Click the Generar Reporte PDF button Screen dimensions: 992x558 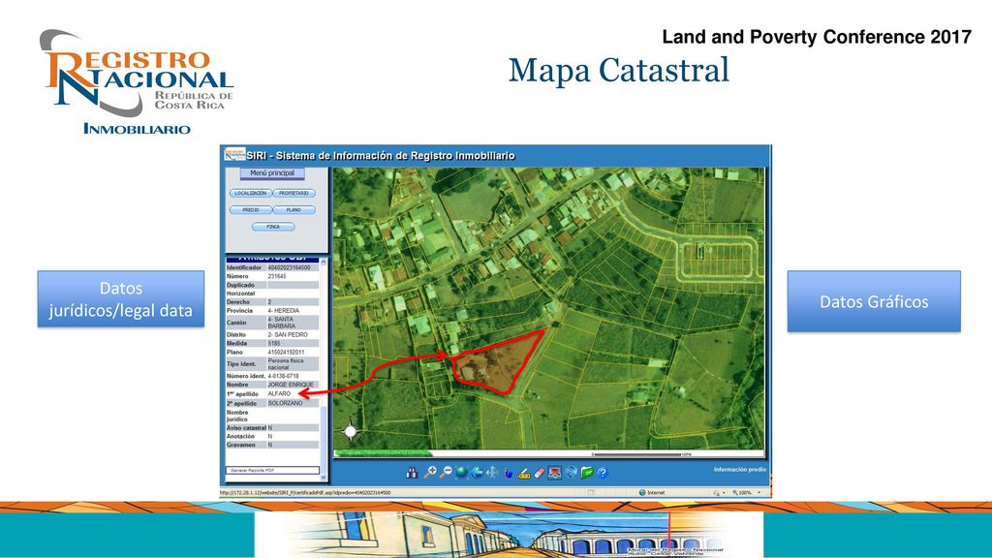[x=272, y=470]
